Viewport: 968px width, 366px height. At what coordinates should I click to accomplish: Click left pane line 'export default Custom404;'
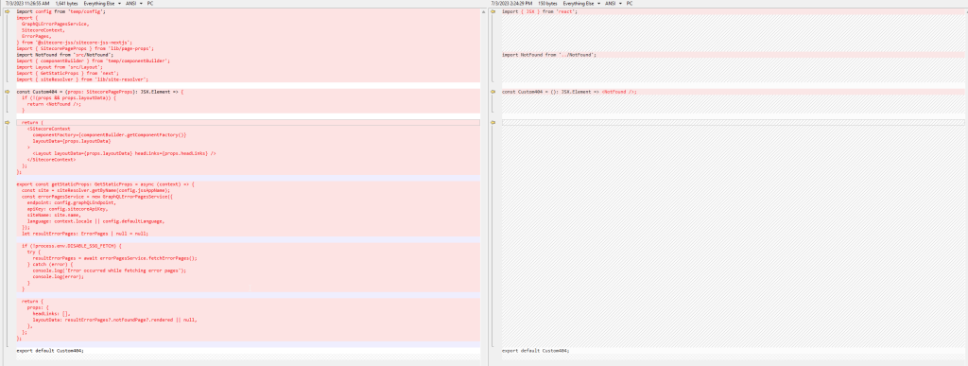50,351
